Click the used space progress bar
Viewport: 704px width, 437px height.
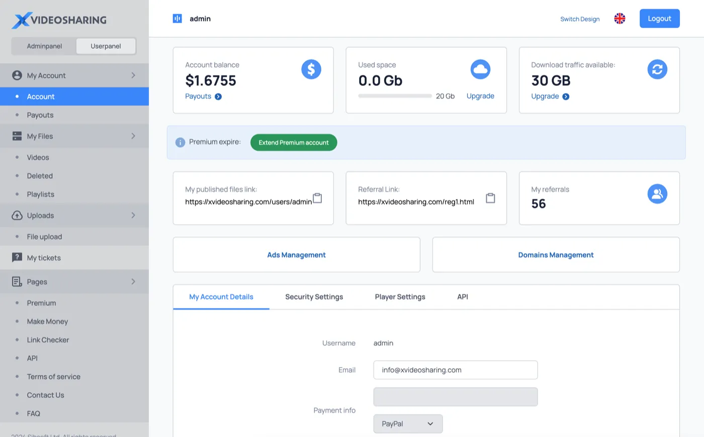coord(395,96)
